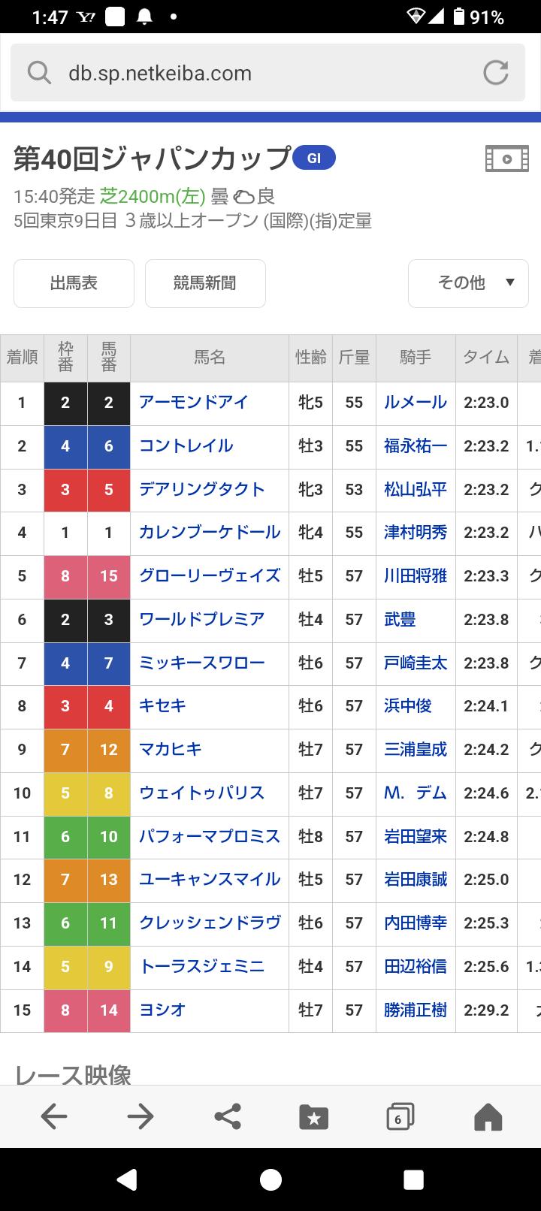Tap the search magnifier icon
Image resolution: width=541 pixels, height=1211 pixels.
coord(39,73)
